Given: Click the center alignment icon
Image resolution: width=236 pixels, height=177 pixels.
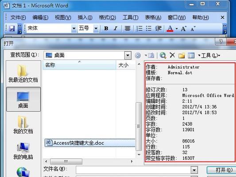Looking at the screenshot, I should (128, 28).
